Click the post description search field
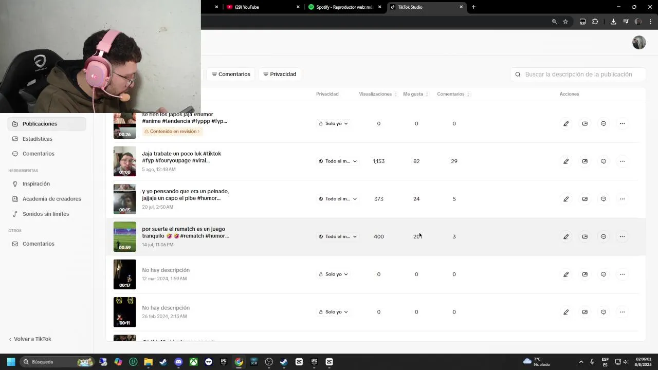 click(578, 75)
